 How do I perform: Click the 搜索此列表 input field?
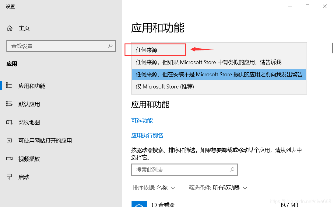[184, 170]
